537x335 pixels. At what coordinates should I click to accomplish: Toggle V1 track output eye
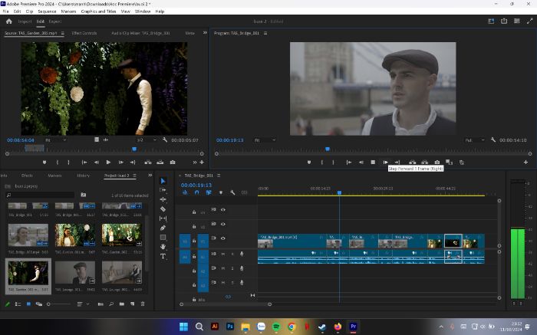[223, 238]
